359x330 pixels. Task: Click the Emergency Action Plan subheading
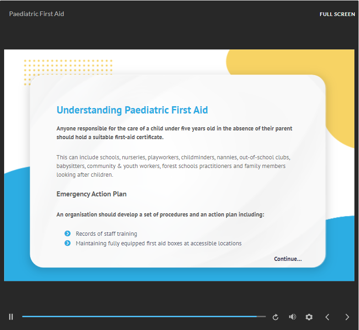point(92,194)
